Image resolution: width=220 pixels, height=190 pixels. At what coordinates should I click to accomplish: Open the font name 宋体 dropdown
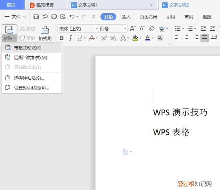(x=97, y=29)
